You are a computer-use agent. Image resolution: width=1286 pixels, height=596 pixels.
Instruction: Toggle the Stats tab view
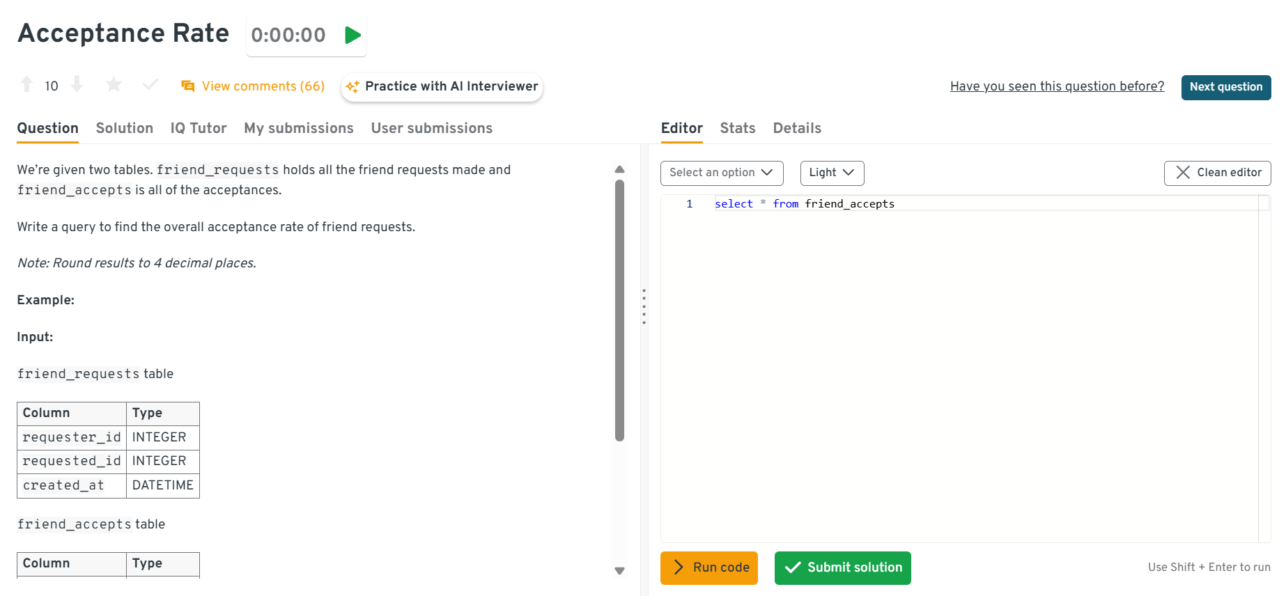(x=737, y=128)
